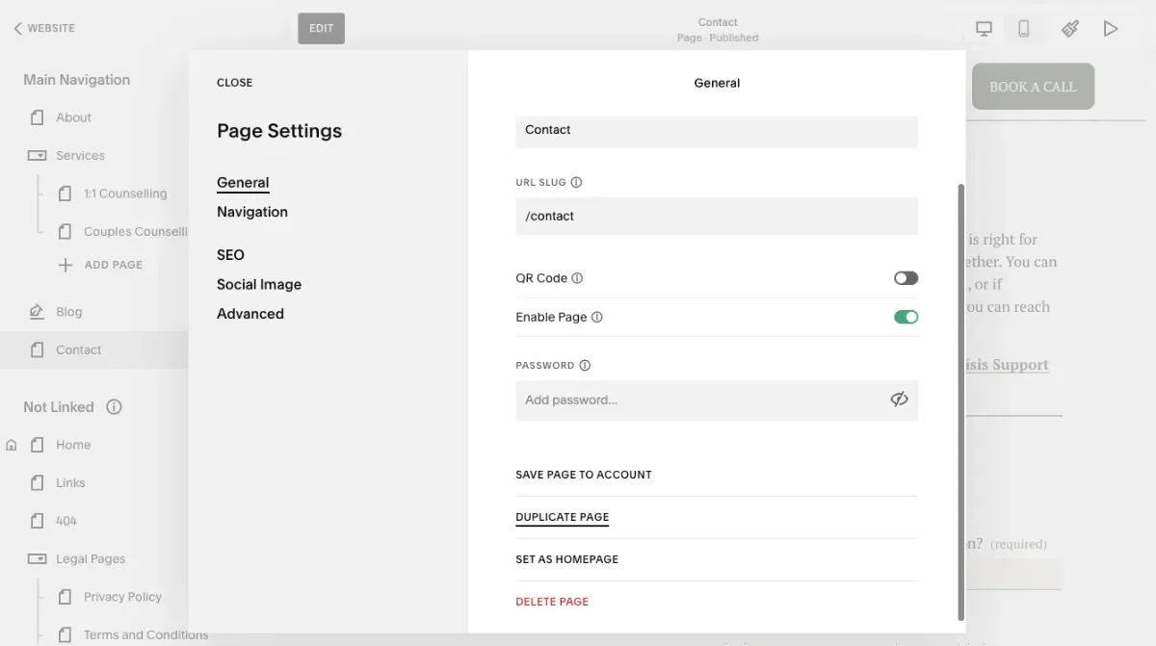The image size is (1156, 646).
Task: Click the info icon next to URL SLUG
Action: [x=576, y=182]
